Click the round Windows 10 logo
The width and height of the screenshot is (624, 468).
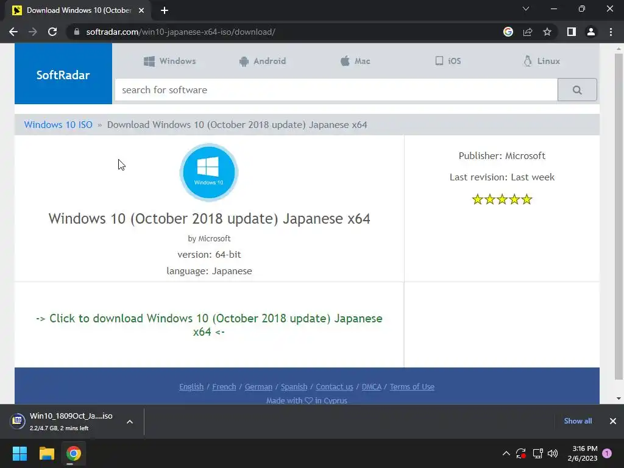coord(209,172)
